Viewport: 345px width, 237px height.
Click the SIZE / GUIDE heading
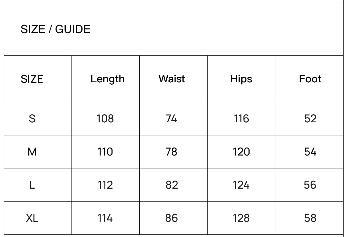(55, 29)
